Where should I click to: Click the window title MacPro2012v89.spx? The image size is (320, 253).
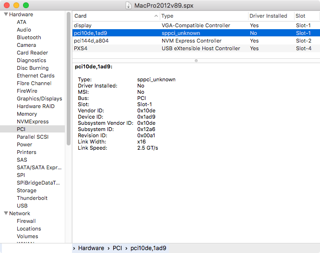coord(164,5)
